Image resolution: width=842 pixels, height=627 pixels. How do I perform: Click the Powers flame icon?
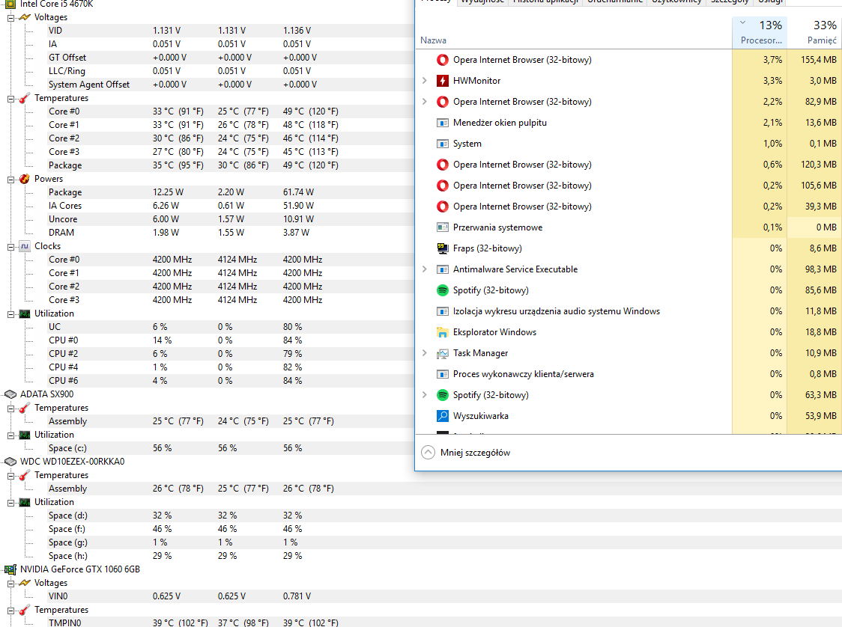[24, 179]
